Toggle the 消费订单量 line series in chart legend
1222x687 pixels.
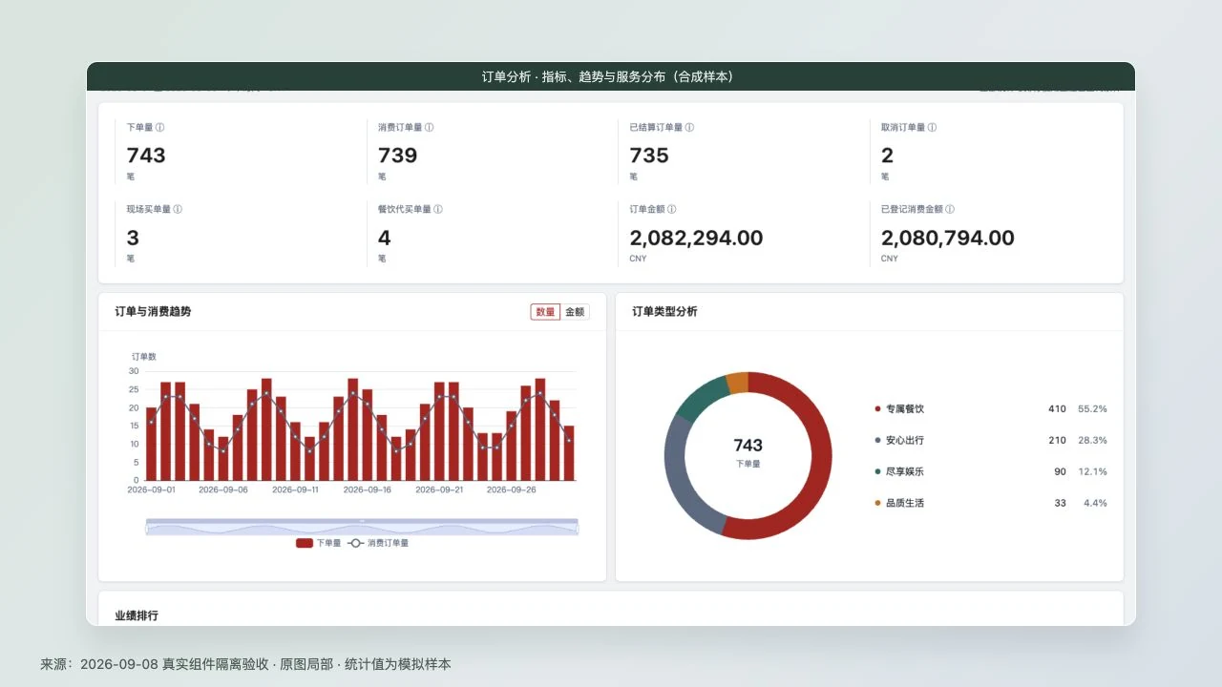coord(378,543)
